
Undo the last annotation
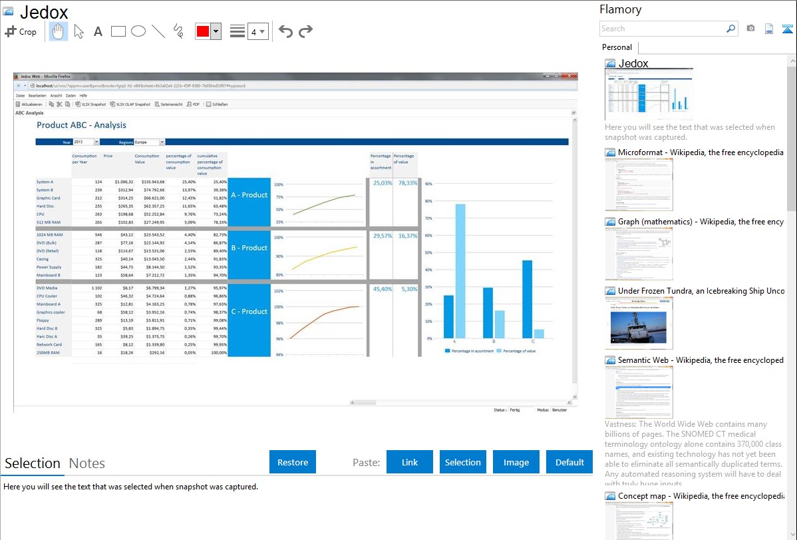285,31
